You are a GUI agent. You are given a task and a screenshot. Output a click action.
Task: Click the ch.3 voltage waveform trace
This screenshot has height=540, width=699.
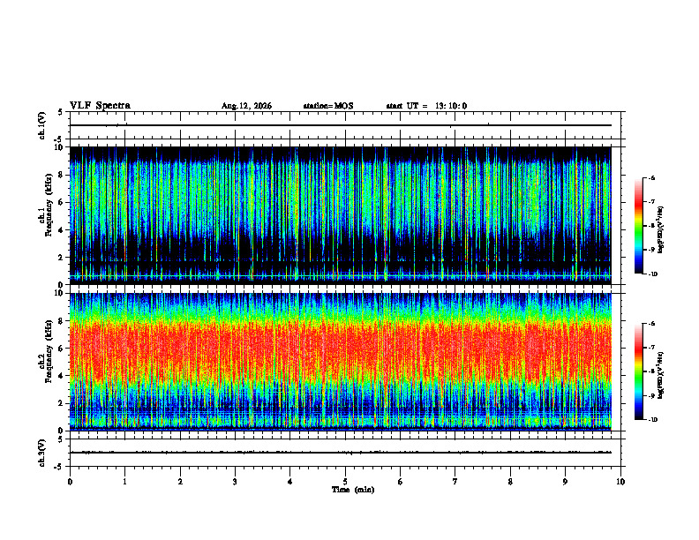341,453
